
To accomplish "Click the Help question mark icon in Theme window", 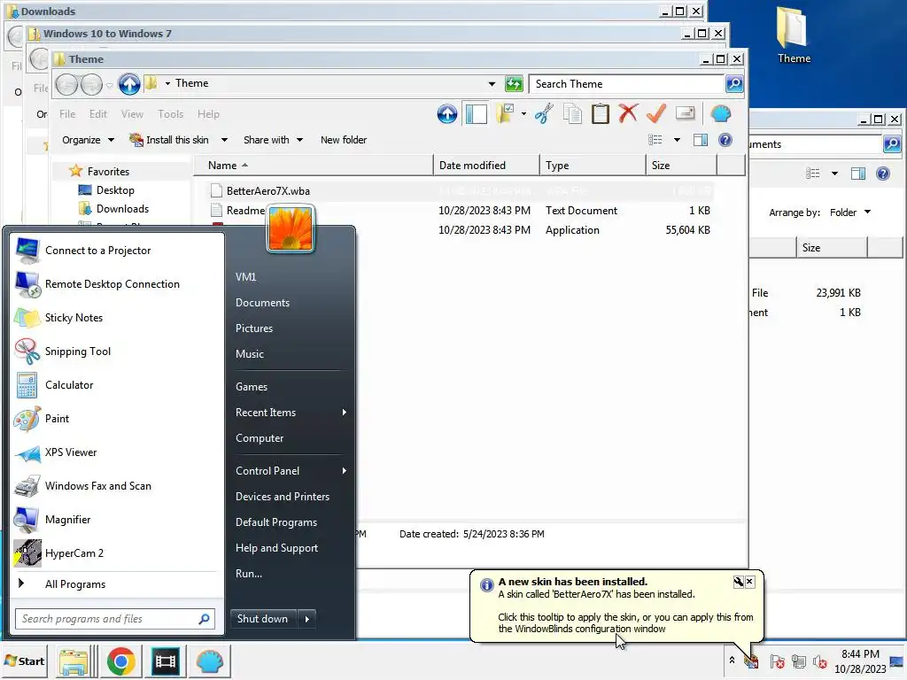I will pos(725,140).
